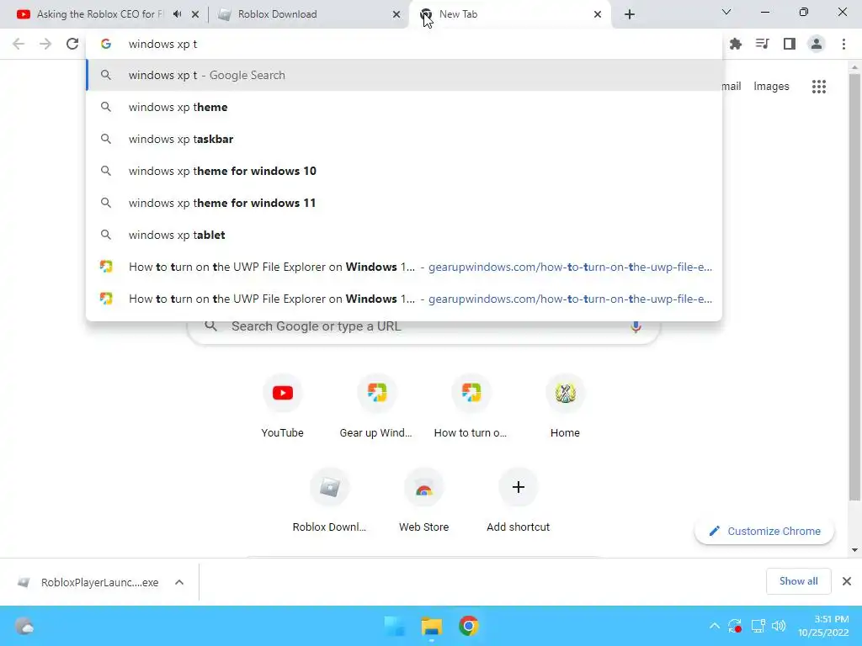This screenshot has width=862, height=646.
Task: Click the browser forward arrow
Action: tap(45, 44)
